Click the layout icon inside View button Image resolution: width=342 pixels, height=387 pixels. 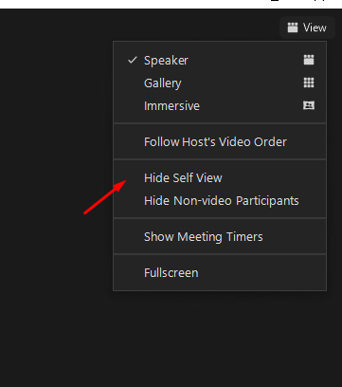pyautogui.click(x=293, y=28)
